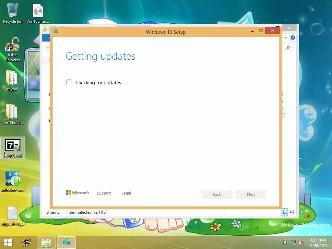Click the Windows 10 Setup title bar icon
This screenshot has width=332, height=249.
(56, 31)
